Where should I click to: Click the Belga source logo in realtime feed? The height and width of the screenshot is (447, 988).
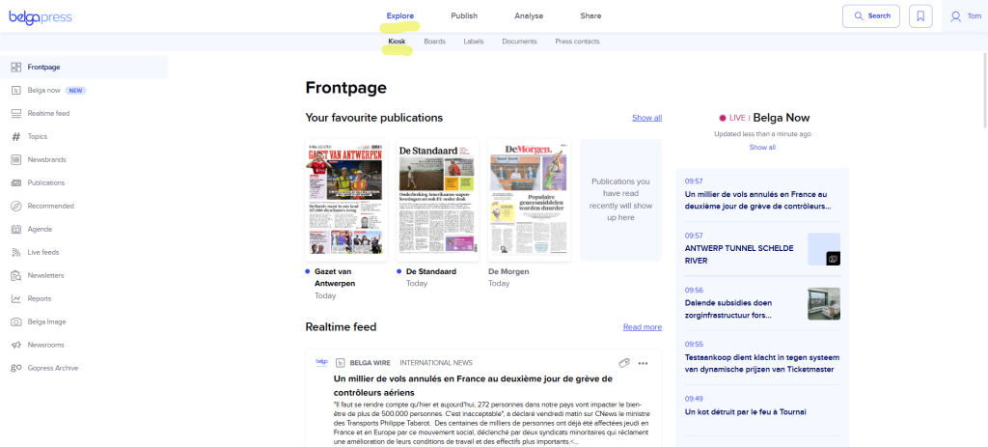click(x=321, y=362)
